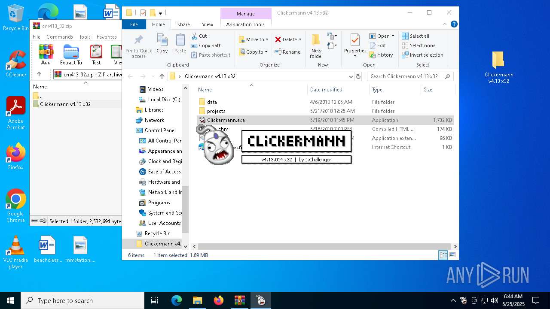
Task: Refresh the Explorer address bar location
Action: point(358,76)
